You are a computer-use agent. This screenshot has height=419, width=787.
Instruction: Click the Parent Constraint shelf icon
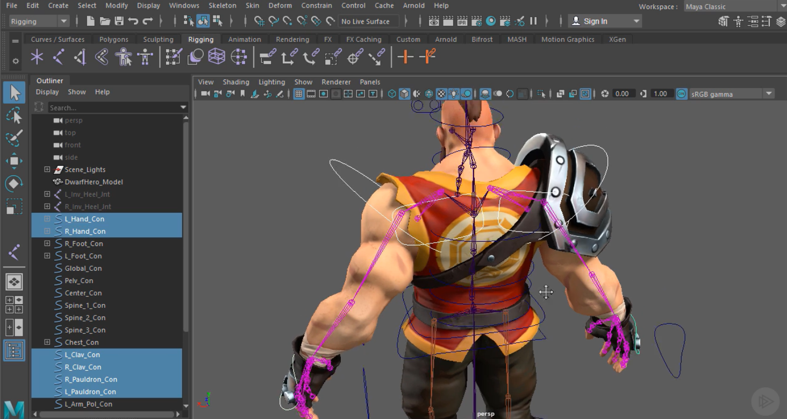click(x=267, y=57)
